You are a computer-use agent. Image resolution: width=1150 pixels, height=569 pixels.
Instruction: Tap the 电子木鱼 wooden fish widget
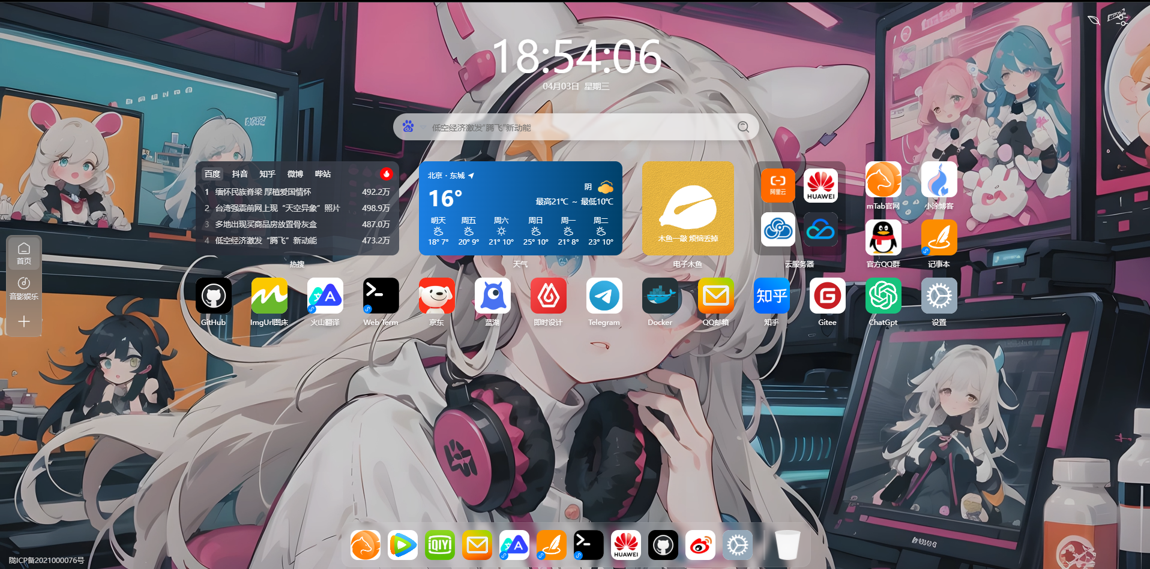[688, 208]
